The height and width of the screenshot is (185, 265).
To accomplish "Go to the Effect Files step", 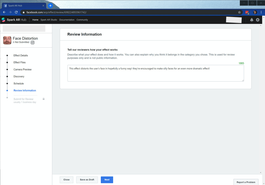I will [20, 62].
